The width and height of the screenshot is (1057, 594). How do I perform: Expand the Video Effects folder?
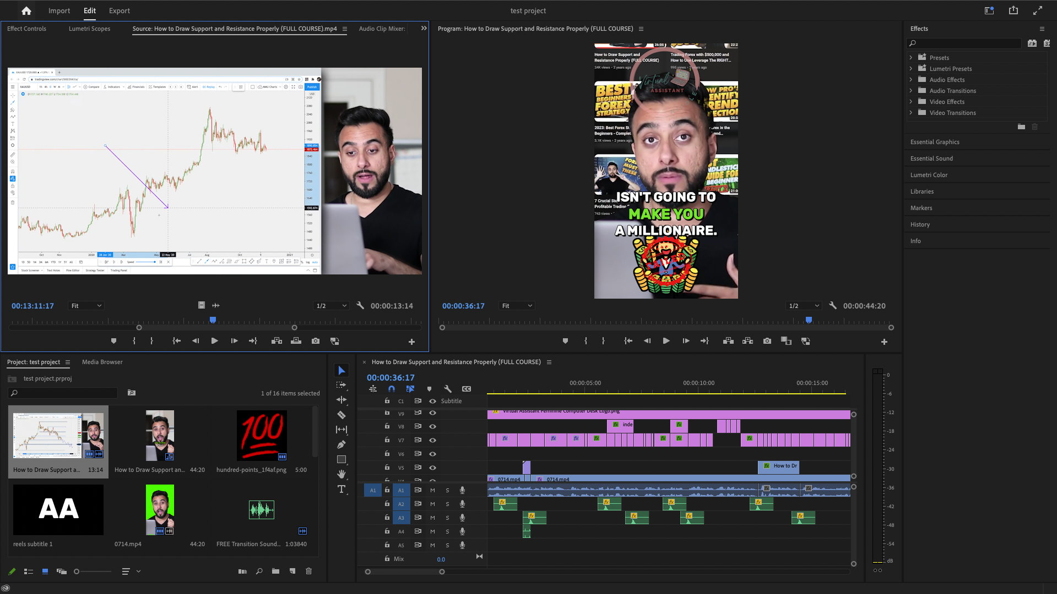tap(910, 102)
